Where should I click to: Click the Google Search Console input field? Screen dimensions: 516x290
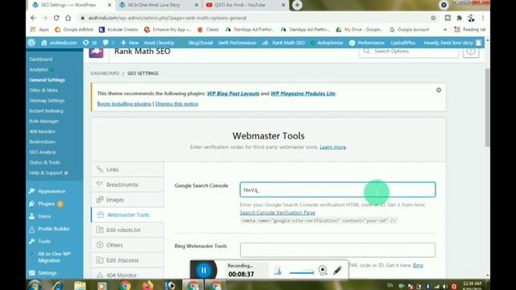[338, 190]
